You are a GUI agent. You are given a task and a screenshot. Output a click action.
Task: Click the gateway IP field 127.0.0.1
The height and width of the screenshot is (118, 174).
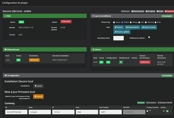coord(63,112)
